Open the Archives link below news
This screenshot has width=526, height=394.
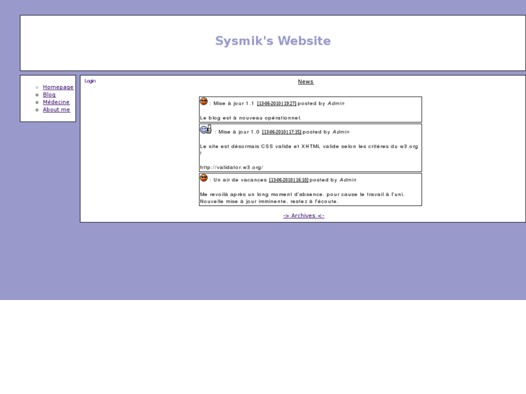[x=304, y=215]
